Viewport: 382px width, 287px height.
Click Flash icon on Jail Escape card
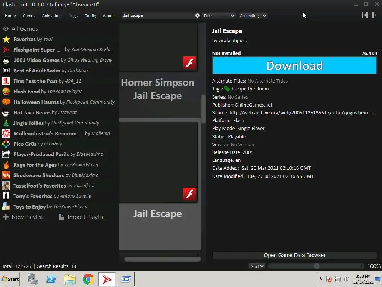pos(190,194)
